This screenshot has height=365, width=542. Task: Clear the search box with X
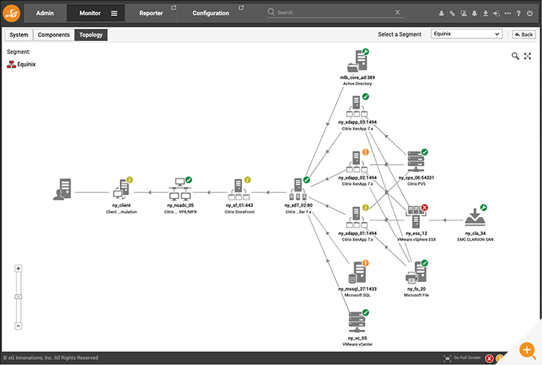click(x=397, y=12)
